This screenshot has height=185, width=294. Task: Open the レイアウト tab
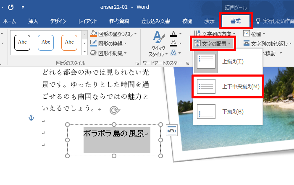coord(87,21)
